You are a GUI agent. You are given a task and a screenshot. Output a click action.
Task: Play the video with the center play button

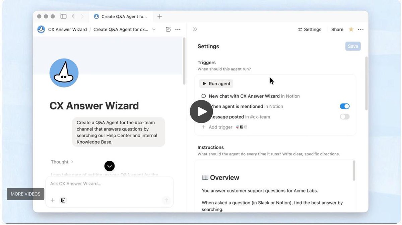pyautogui.click(x=201, y=111)
